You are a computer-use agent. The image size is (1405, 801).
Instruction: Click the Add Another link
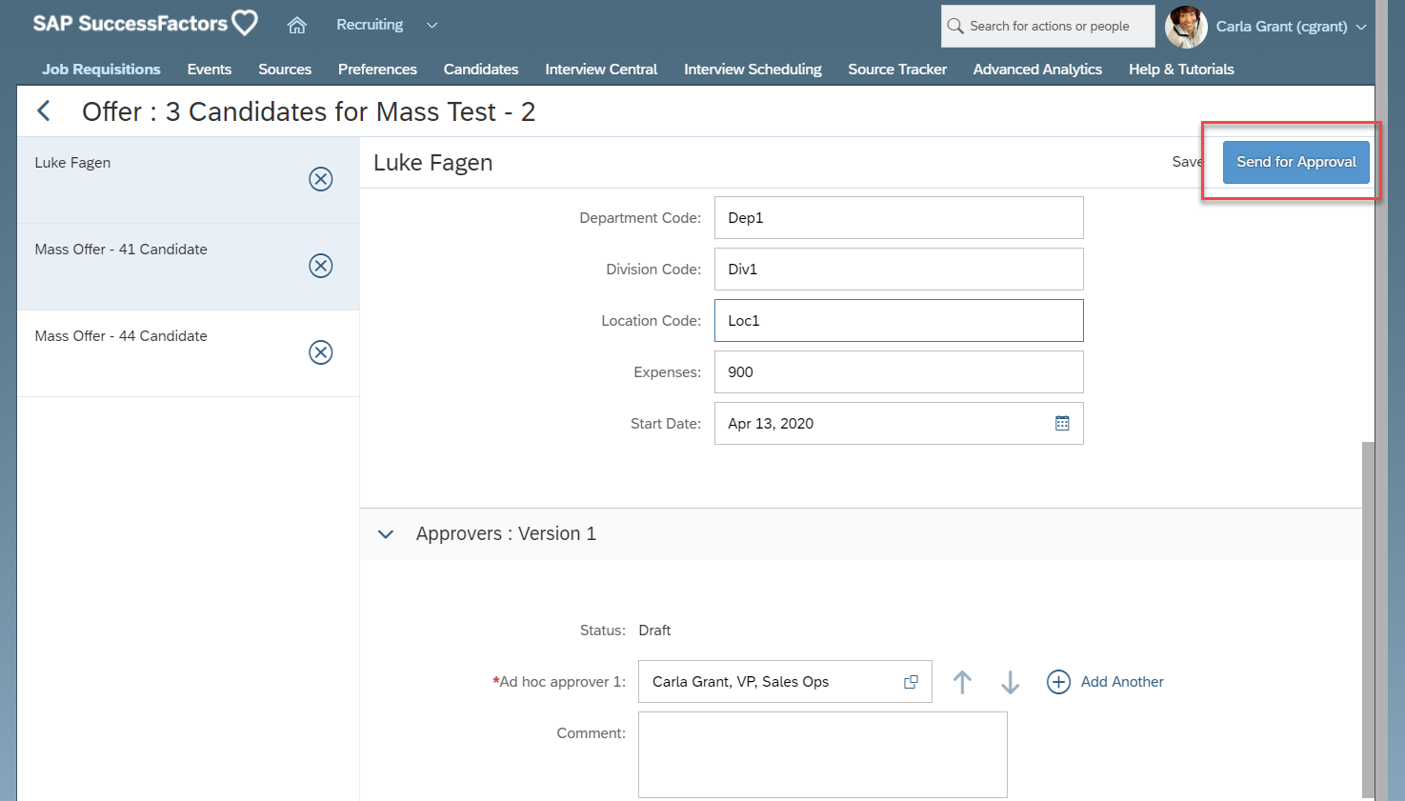click(1122, 682)
